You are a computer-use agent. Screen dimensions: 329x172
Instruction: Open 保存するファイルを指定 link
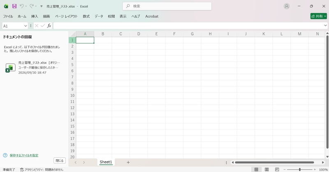pos(24,155)
